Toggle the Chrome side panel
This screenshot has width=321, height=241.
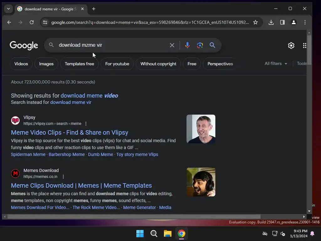282,22
